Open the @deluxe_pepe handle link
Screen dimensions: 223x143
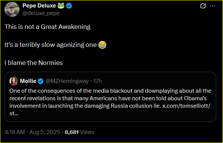point(41,13)
